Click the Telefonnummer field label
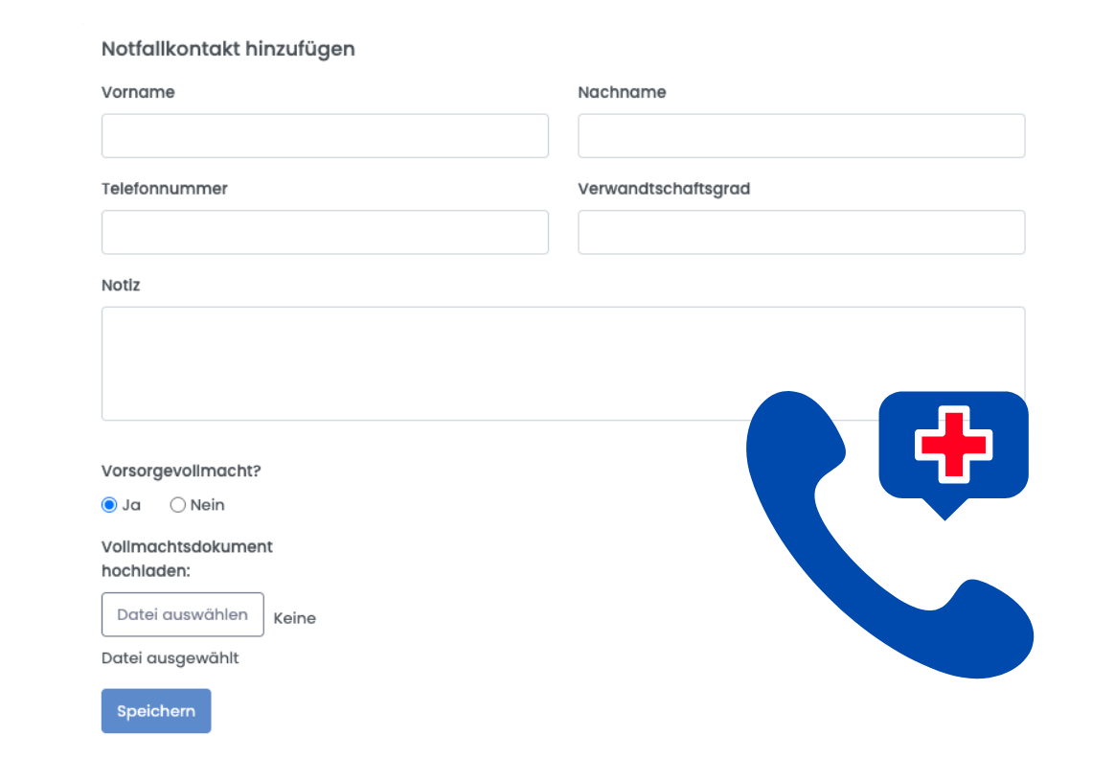Screen dimensions: 1115x759 tap(164, 189)
